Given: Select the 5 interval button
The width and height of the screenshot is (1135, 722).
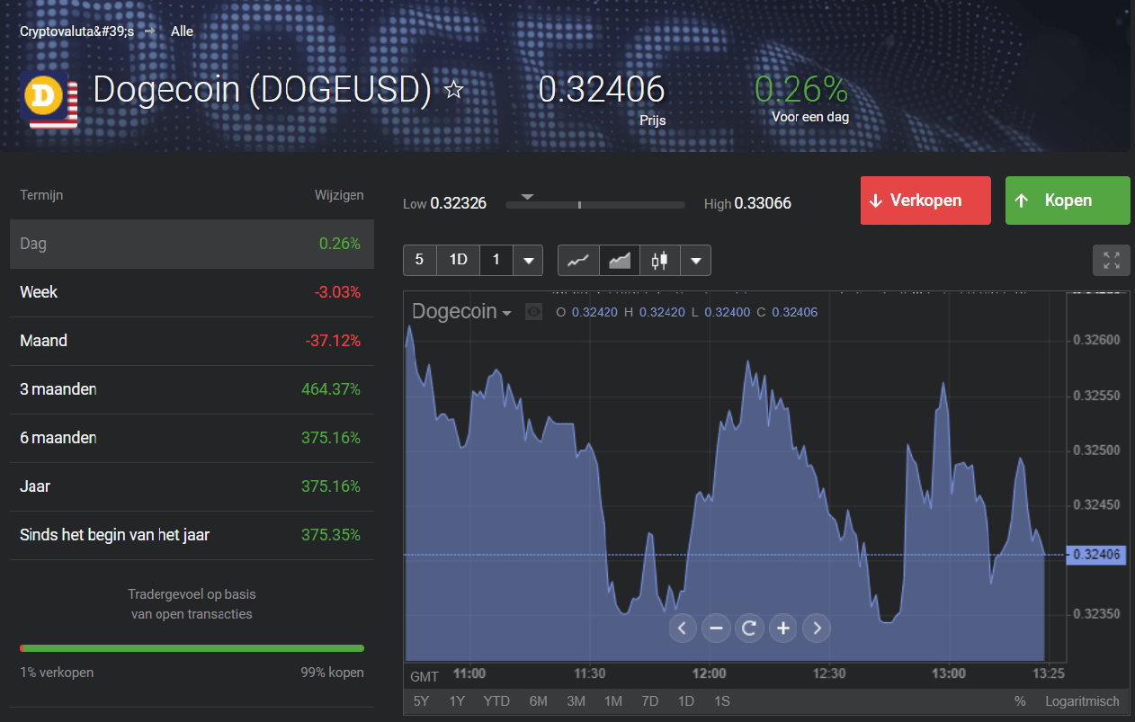Looking at the screenshot, I should tap(419, 261).
